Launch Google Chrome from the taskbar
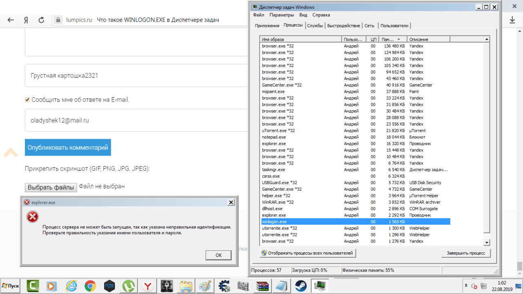This screenshot has height=294, width=523. point(90,285)
